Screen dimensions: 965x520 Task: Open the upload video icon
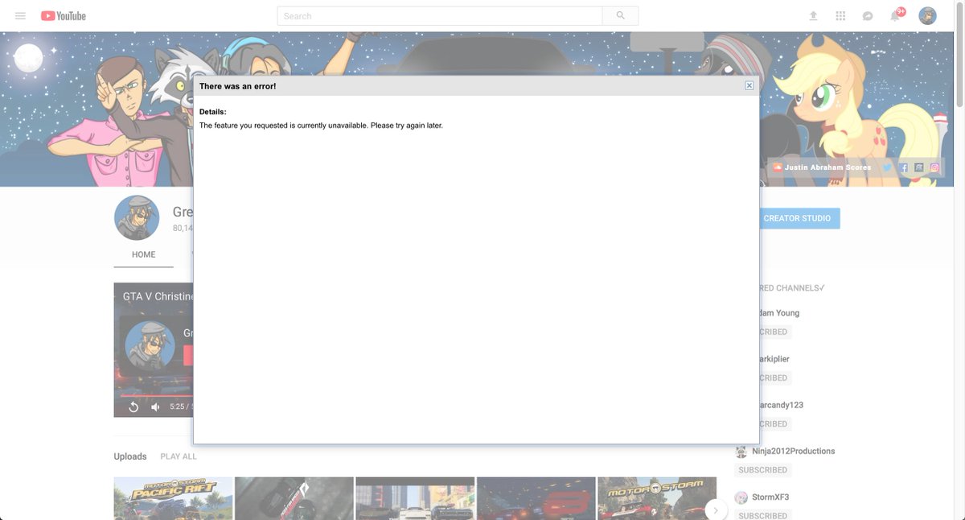click(x=813, y=16)
